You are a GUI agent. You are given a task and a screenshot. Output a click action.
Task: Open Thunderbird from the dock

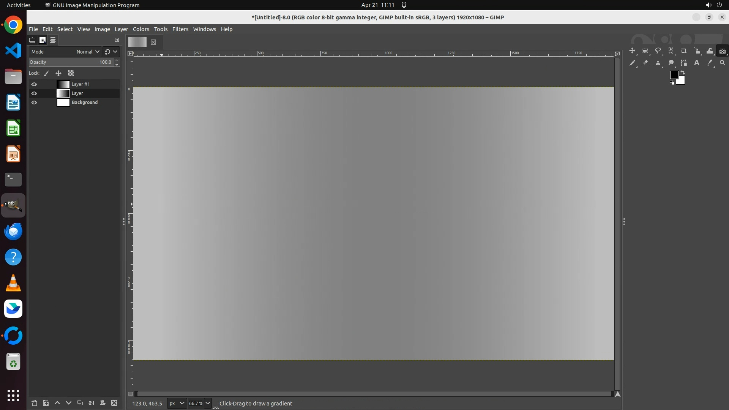[x=13, y=231]
